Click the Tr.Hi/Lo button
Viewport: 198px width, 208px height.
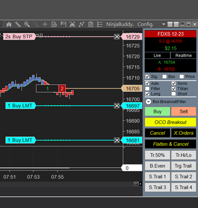[x=183, y=155]
